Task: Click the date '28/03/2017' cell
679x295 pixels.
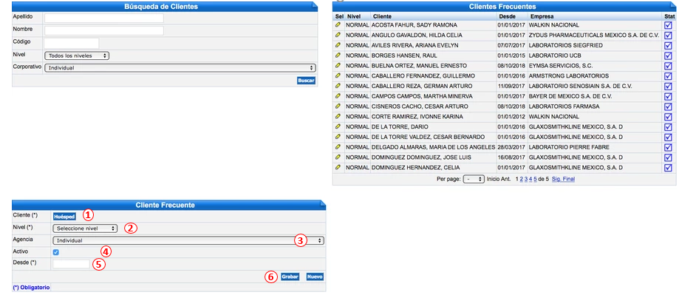Action: (511, 147)
